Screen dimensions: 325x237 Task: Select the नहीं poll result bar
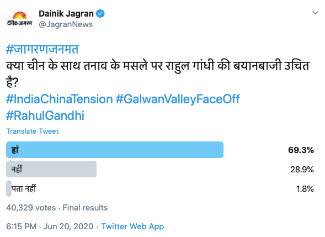(51, 169)
